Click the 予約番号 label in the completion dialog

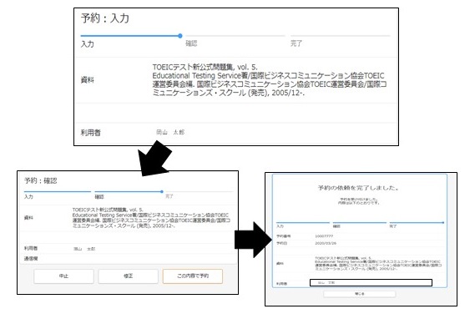click(x=283, y=236)
